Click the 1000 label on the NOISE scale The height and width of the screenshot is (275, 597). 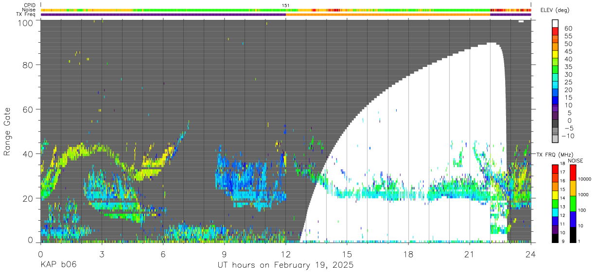[x=584, y=194]
